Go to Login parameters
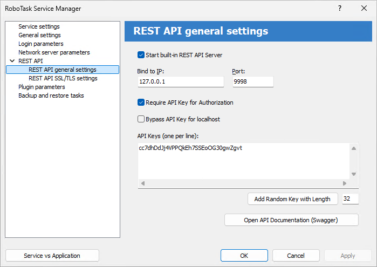Viewport: 377px width, 267px height. coord(41,44)
